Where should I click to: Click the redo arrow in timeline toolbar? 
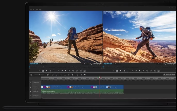coord(57,75)
